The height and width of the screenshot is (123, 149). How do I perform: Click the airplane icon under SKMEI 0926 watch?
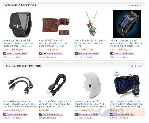tap(112, 53)
